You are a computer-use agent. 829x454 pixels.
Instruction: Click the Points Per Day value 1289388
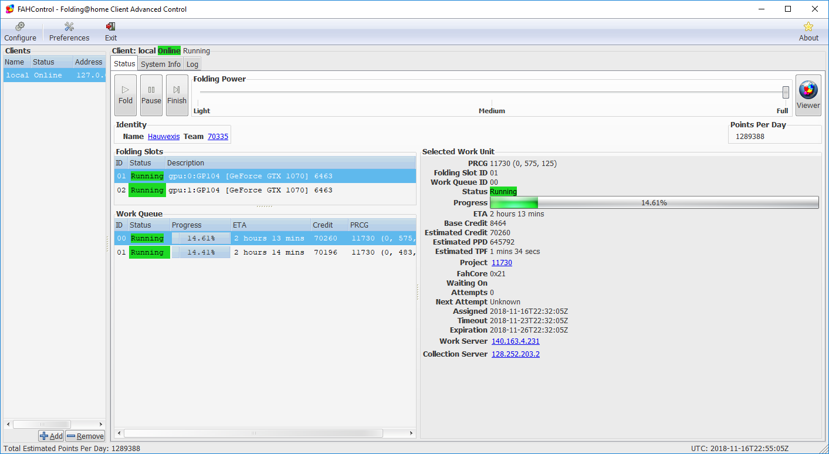[x=750, y=136]
